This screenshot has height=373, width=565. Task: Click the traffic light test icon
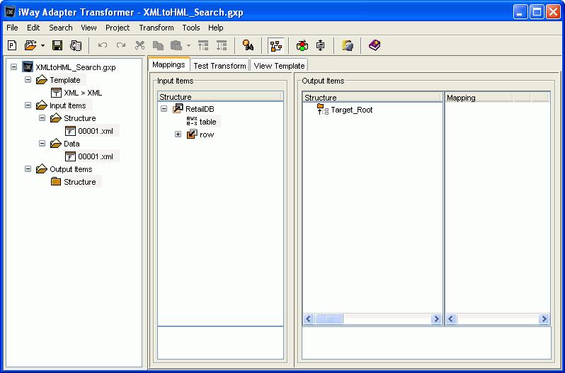[302, 45]
